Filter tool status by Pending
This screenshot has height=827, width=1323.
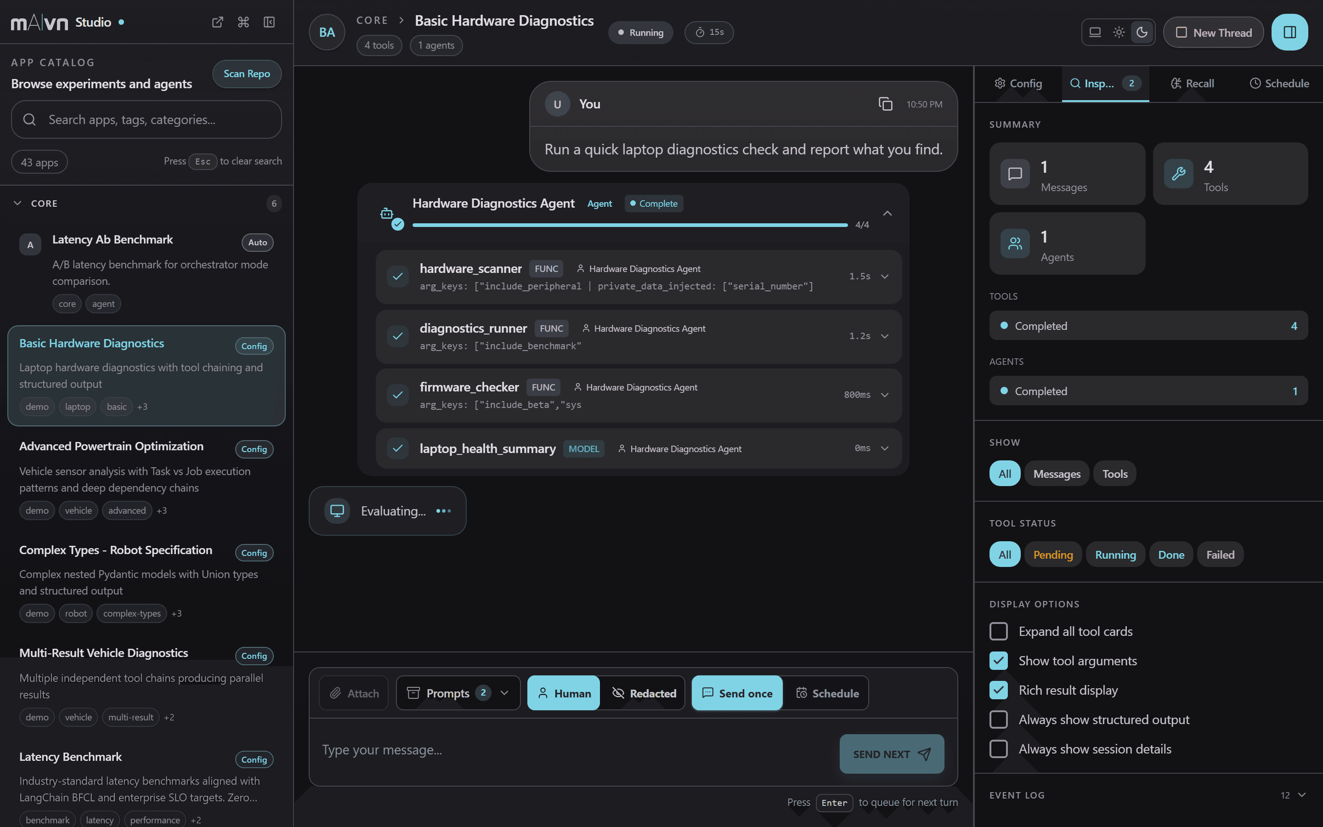pyautogui.click(x=1053, y=555)
